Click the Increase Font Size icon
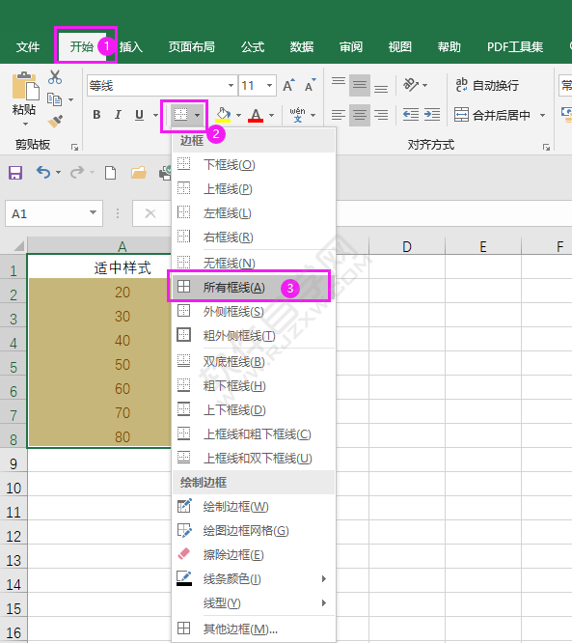The width and height of the screenshot is (572, 643). pyautogui.click(x=288, y=85)
